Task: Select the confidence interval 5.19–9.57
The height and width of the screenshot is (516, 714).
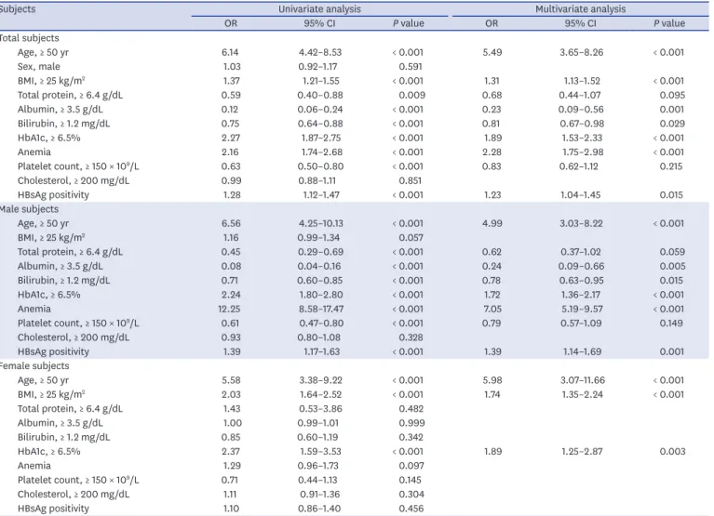Action: [582, 310]
